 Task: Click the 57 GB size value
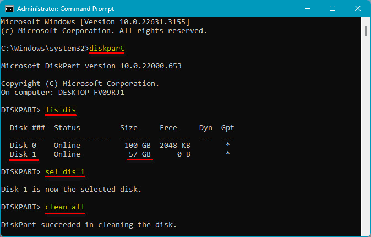139,154
